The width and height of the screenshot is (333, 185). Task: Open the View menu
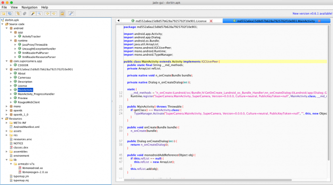14,7
